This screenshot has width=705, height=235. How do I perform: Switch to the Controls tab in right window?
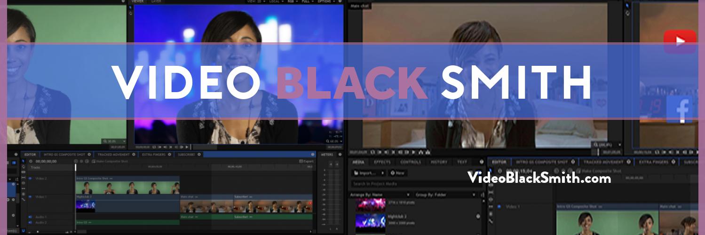[411, 162]
